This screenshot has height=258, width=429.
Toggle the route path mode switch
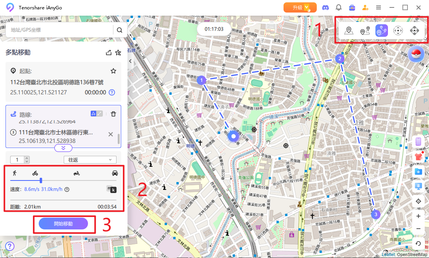point(97,114)
